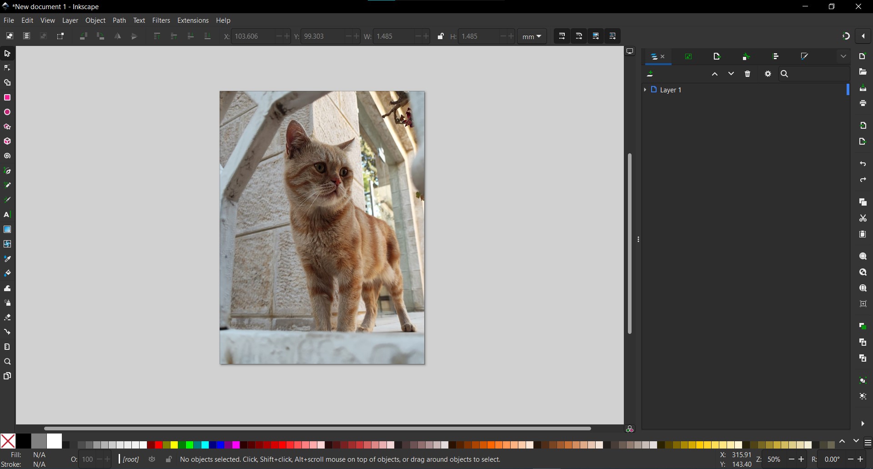Open the File menu
Image resolution: width=873 pixels, height=469 pixels.
point(9,20)
